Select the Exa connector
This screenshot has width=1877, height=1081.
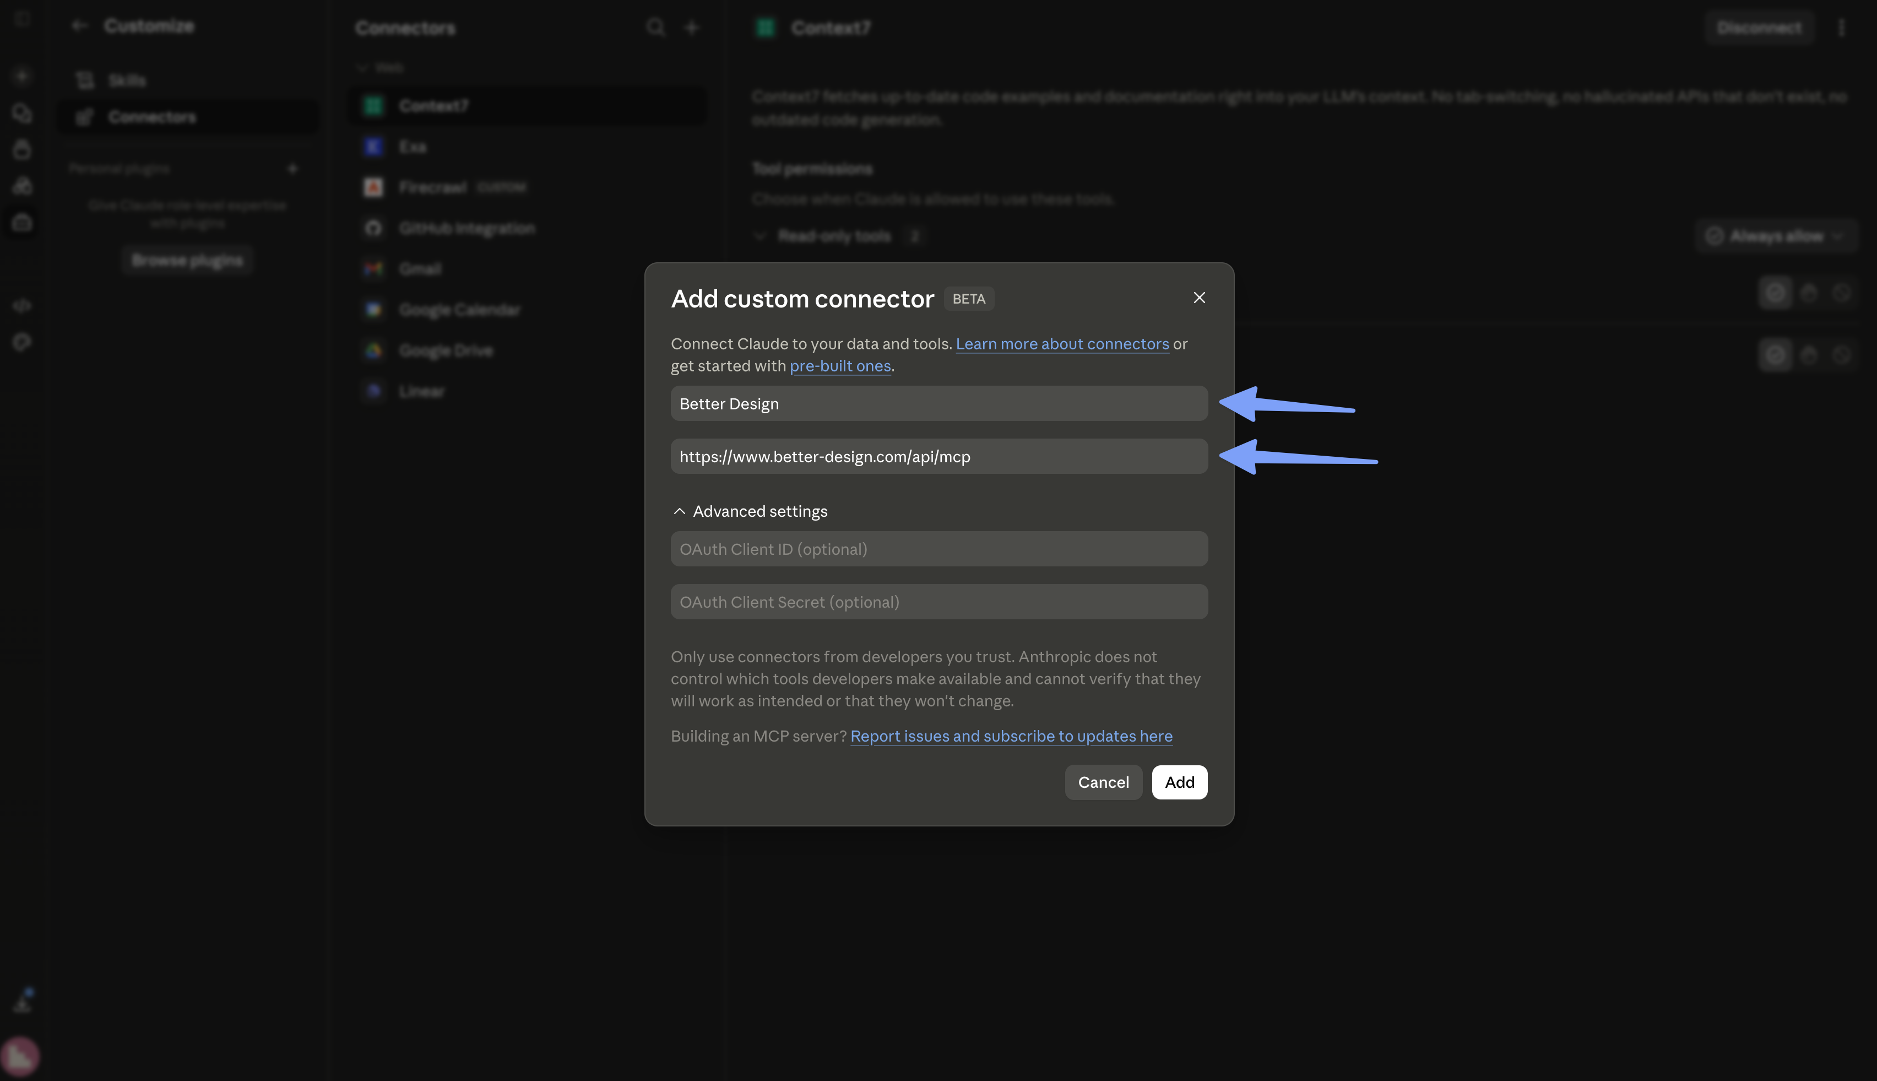point(528,146)
